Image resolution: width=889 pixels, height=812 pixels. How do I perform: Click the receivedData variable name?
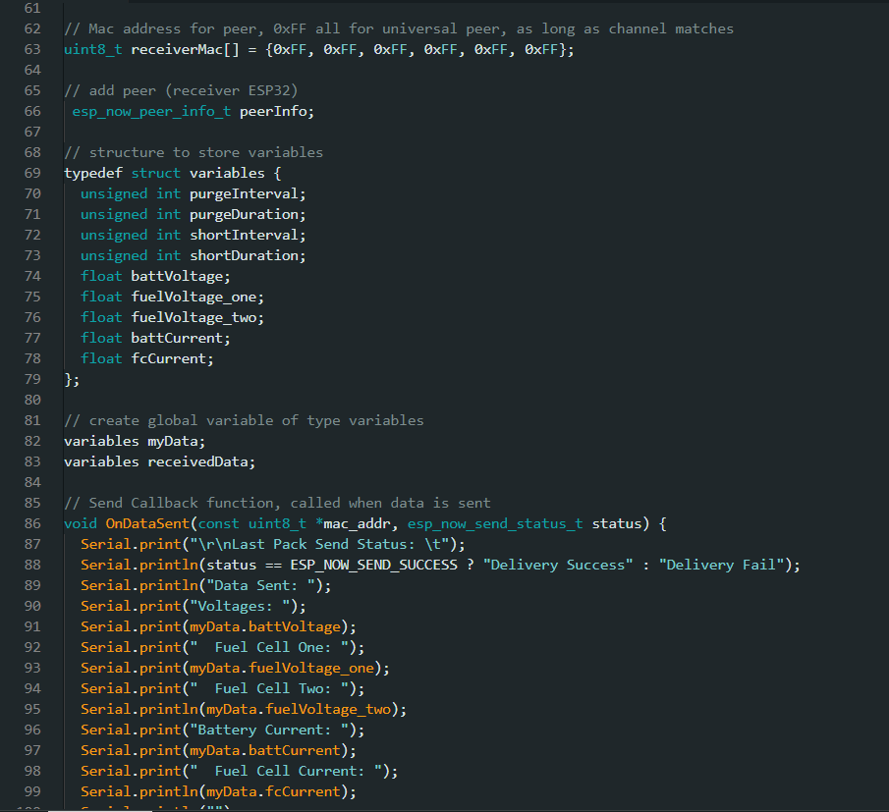197,461
